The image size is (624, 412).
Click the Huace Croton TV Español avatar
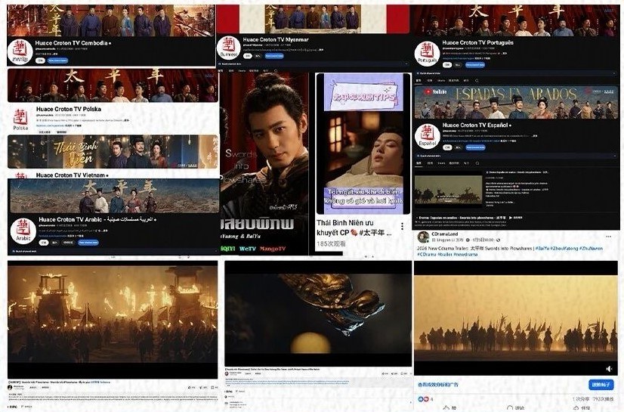427,135
